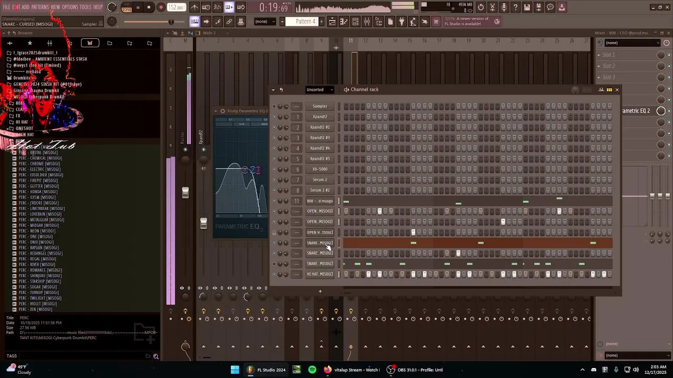Mute the Serum 2 channel LED
Image resolution: width=673 pixels, height=378 pixels.
coord(274,180)
